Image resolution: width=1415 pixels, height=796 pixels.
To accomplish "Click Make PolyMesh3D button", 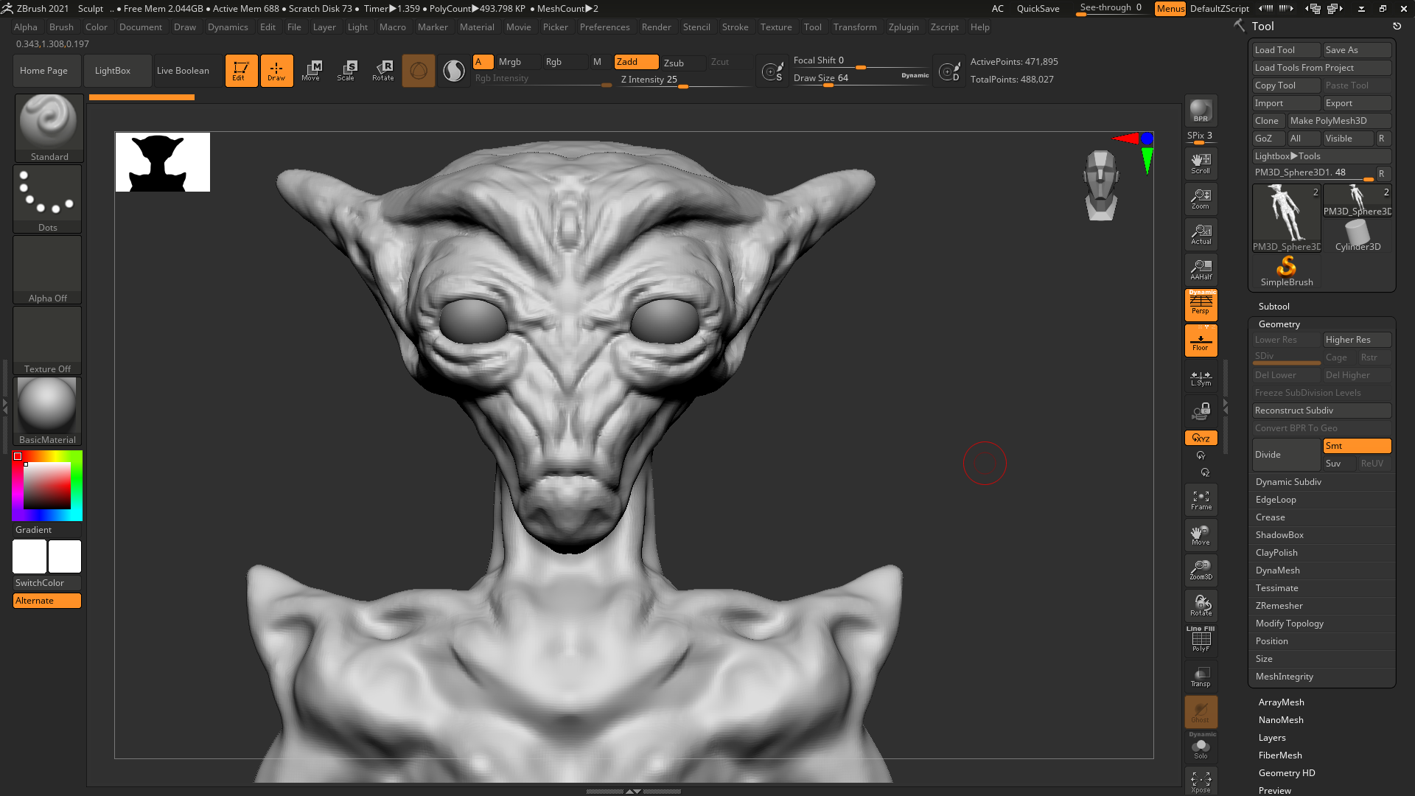I will (x=1339, y=121).
